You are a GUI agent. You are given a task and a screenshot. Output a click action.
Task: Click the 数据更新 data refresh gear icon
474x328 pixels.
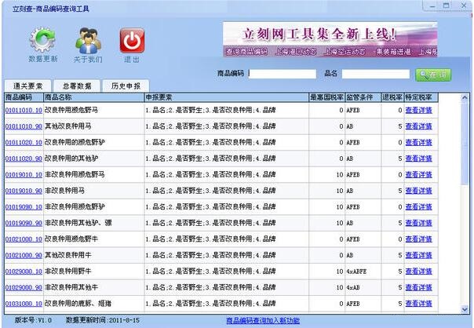click(x=42, y=40)
